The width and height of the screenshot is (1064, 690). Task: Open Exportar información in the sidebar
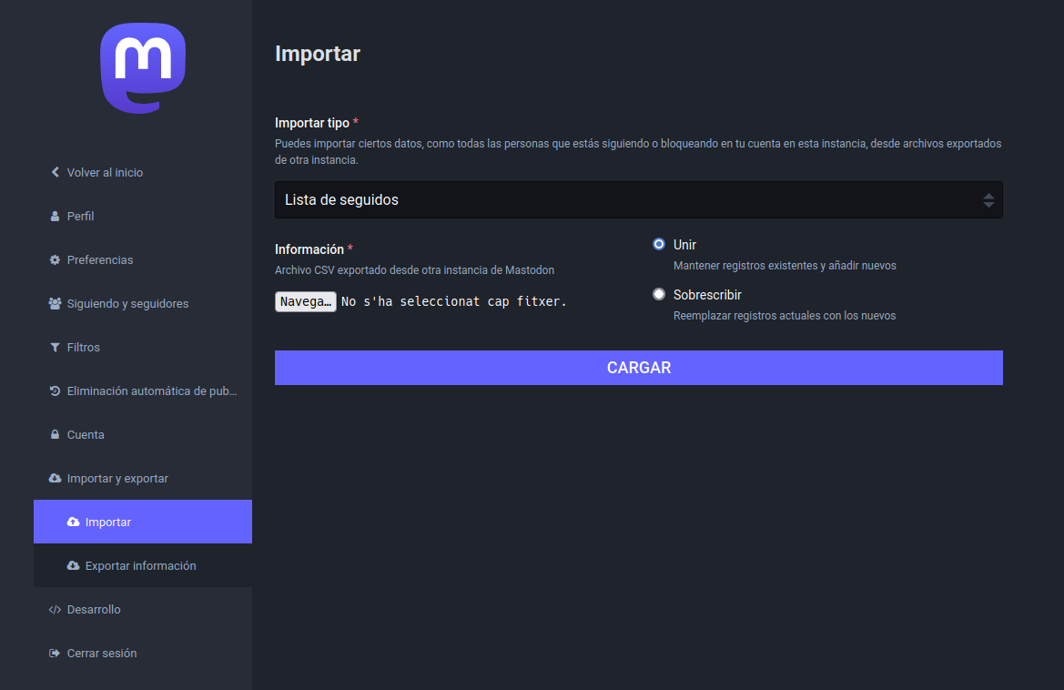pyautogui.click(x=140, y=565)
